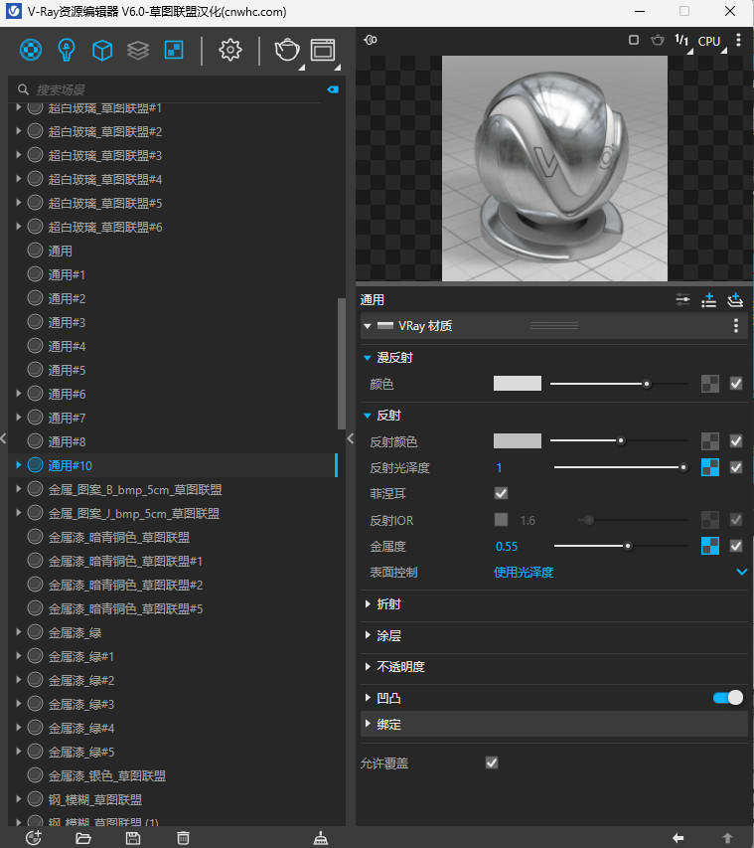
Task: Open the VRay 材质 three-dot options menu
Action: [x=736, y=326]
